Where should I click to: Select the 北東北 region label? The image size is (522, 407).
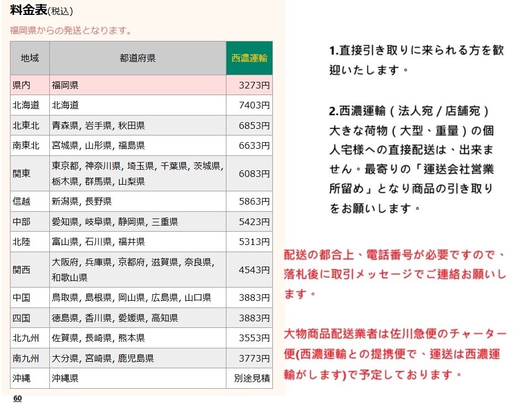coord(29,124)
